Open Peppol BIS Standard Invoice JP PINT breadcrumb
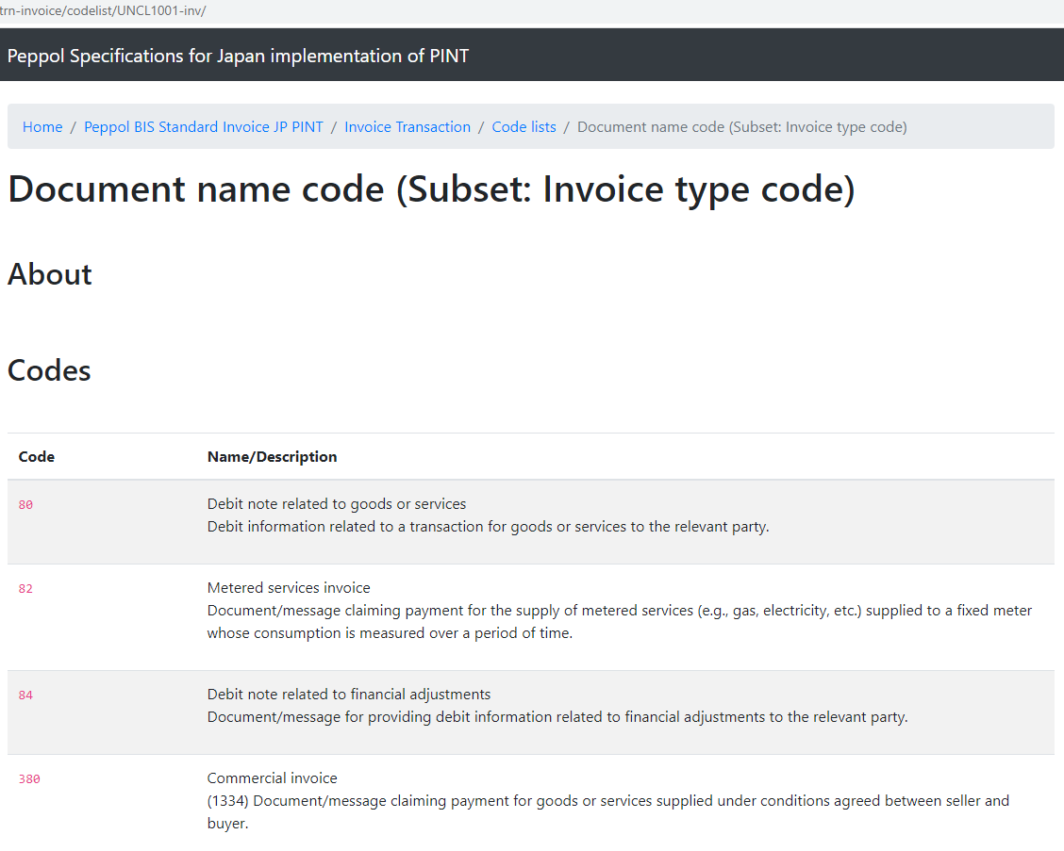Screen dimensions: 1064x851 click(204, 127)
